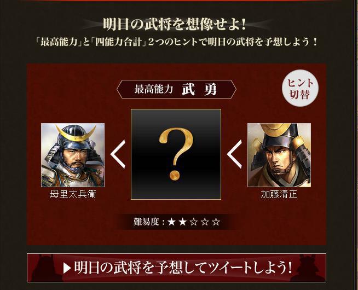This screenshot has height=290, width=358.
Task: Click the 母里太兵衛 name label
Action: (73, 194)
